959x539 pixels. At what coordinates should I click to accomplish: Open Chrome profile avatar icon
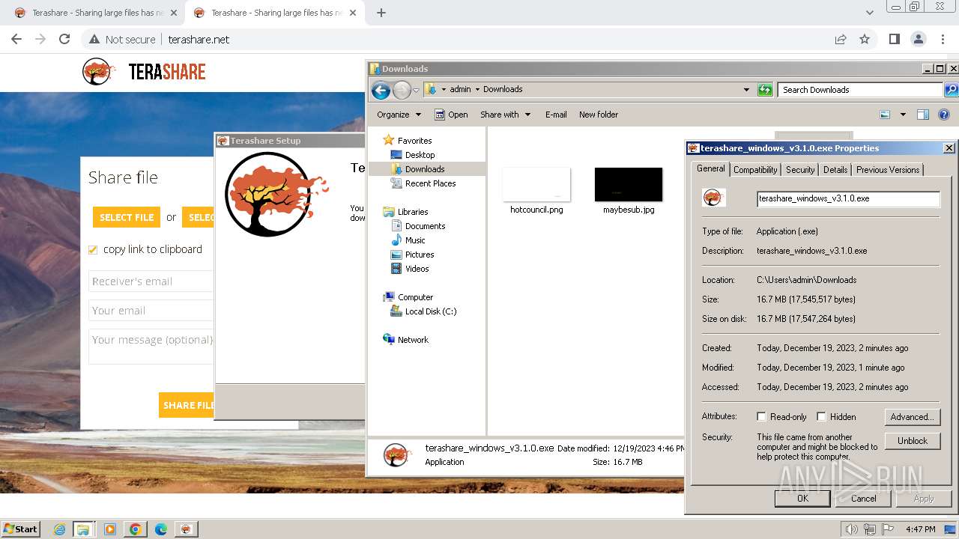click(x=918, y=39)
